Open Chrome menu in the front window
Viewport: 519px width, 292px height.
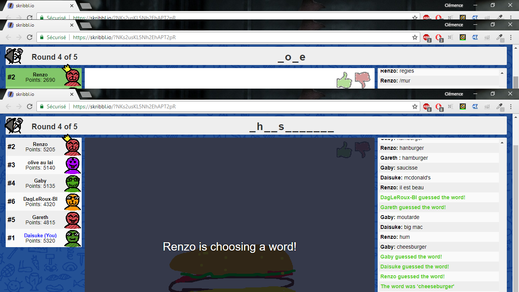510,107
